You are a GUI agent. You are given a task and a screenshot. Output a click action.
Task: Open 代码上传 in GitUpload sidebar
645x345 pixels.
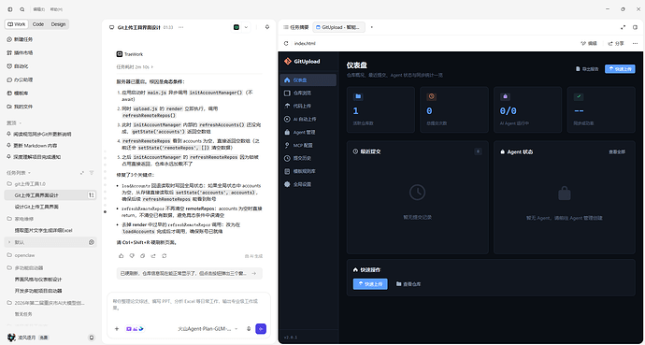click(308, 106)
